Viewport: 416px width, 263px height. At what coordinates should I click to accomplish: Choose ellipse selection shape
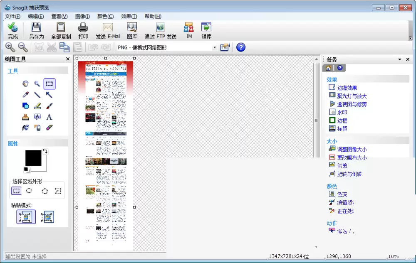tap(29, 191)
